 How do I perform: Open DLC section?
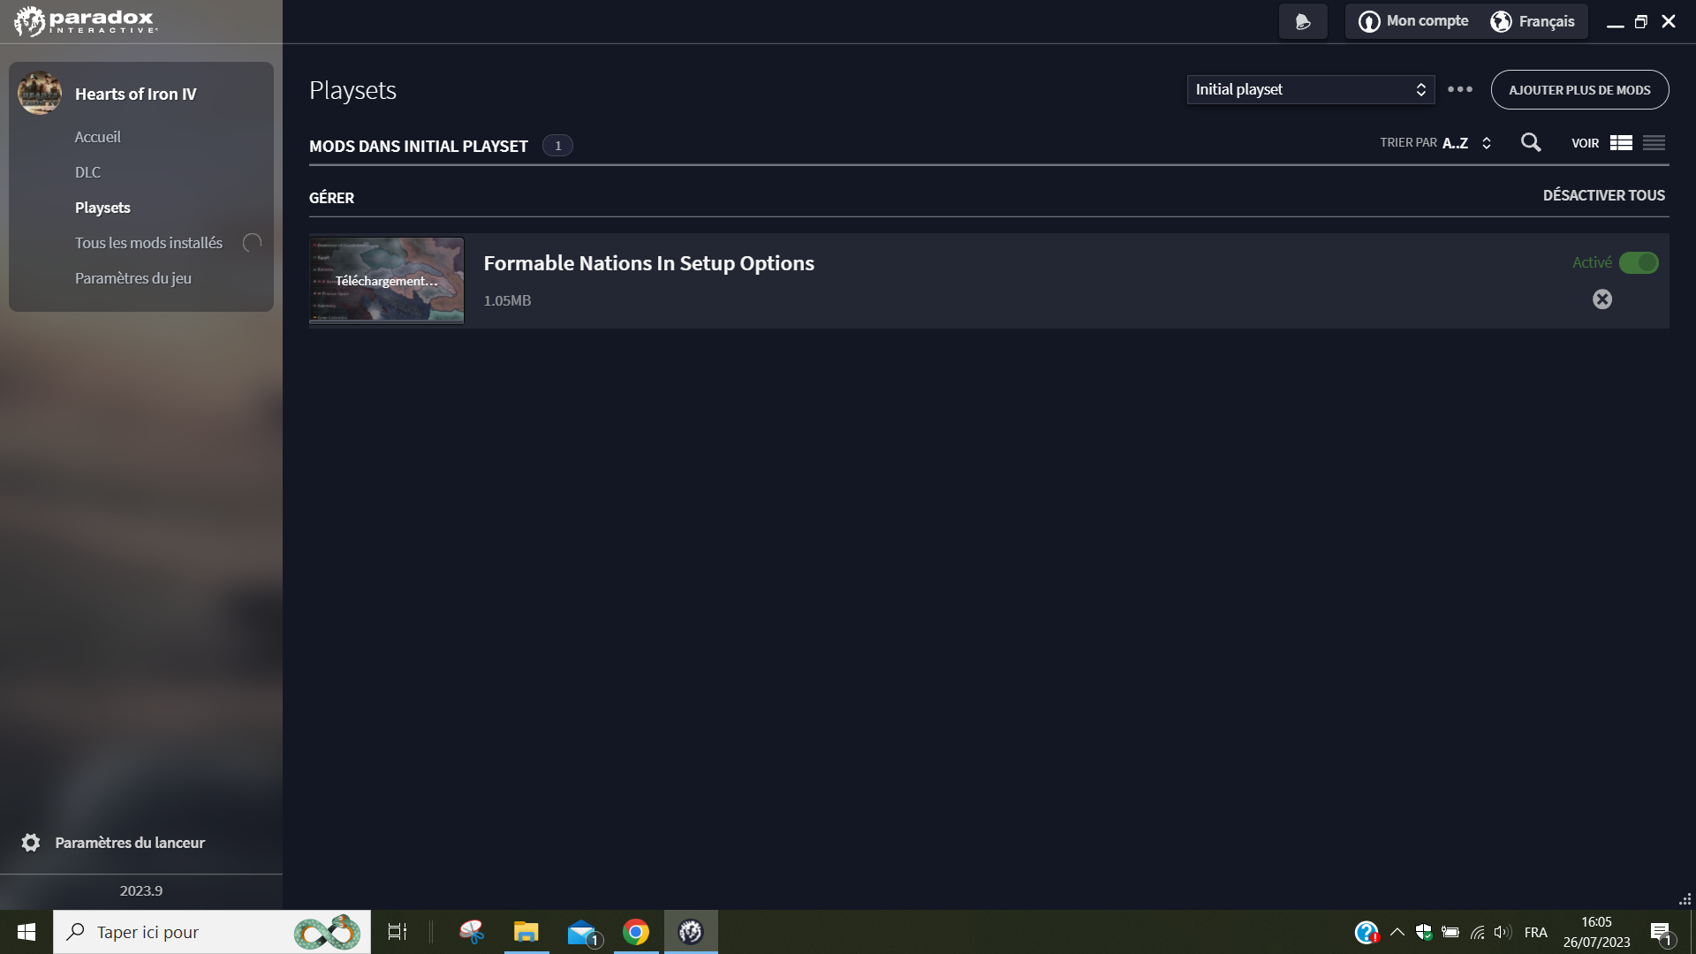click(x=87, y=172)
